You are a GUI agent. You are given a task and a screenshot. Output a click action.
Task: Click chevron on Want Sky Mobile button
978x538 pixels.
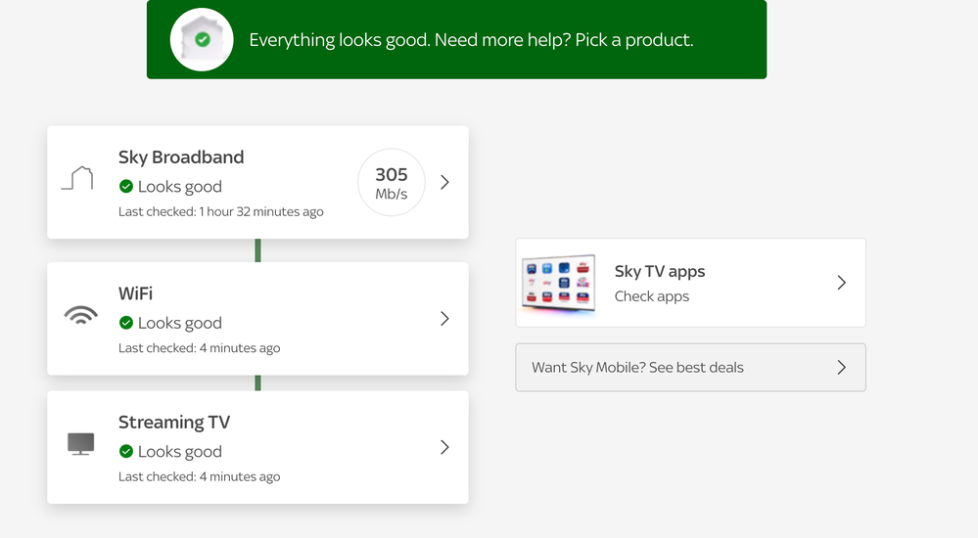(841, 367)
